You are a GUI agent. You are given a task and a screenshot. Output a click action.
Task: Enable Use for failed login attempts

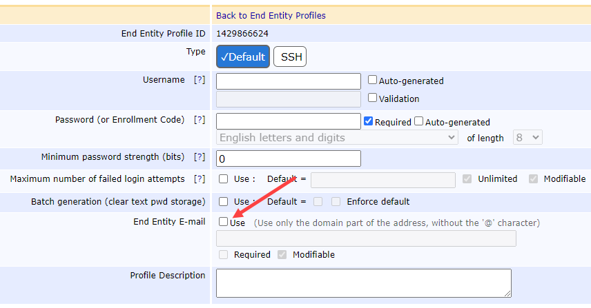(x=224, y=179)
